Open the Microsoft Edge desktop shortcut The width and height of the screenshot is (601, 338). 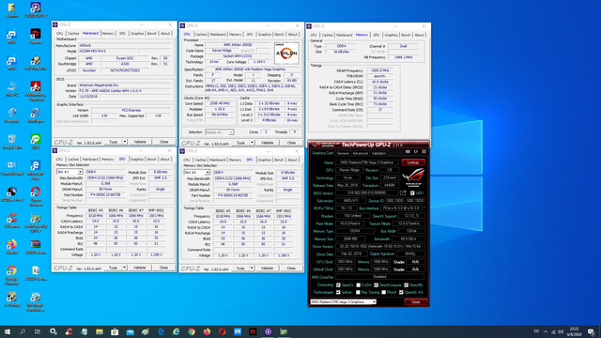click(x=36, y=170)
